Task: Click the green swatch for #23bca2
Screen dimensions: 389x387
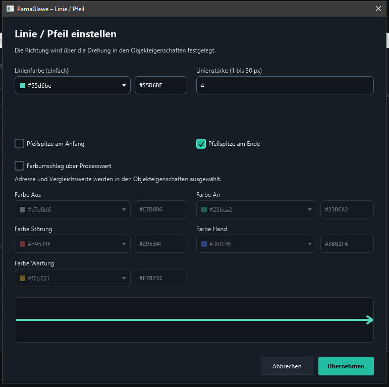Action: pos(204,209)
